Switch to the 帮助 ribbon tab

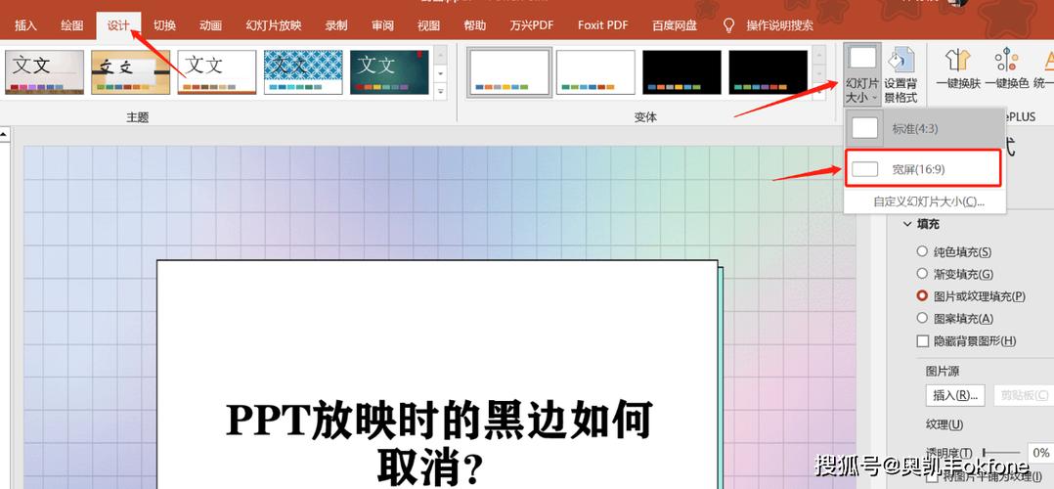click(x=474, y=25)
